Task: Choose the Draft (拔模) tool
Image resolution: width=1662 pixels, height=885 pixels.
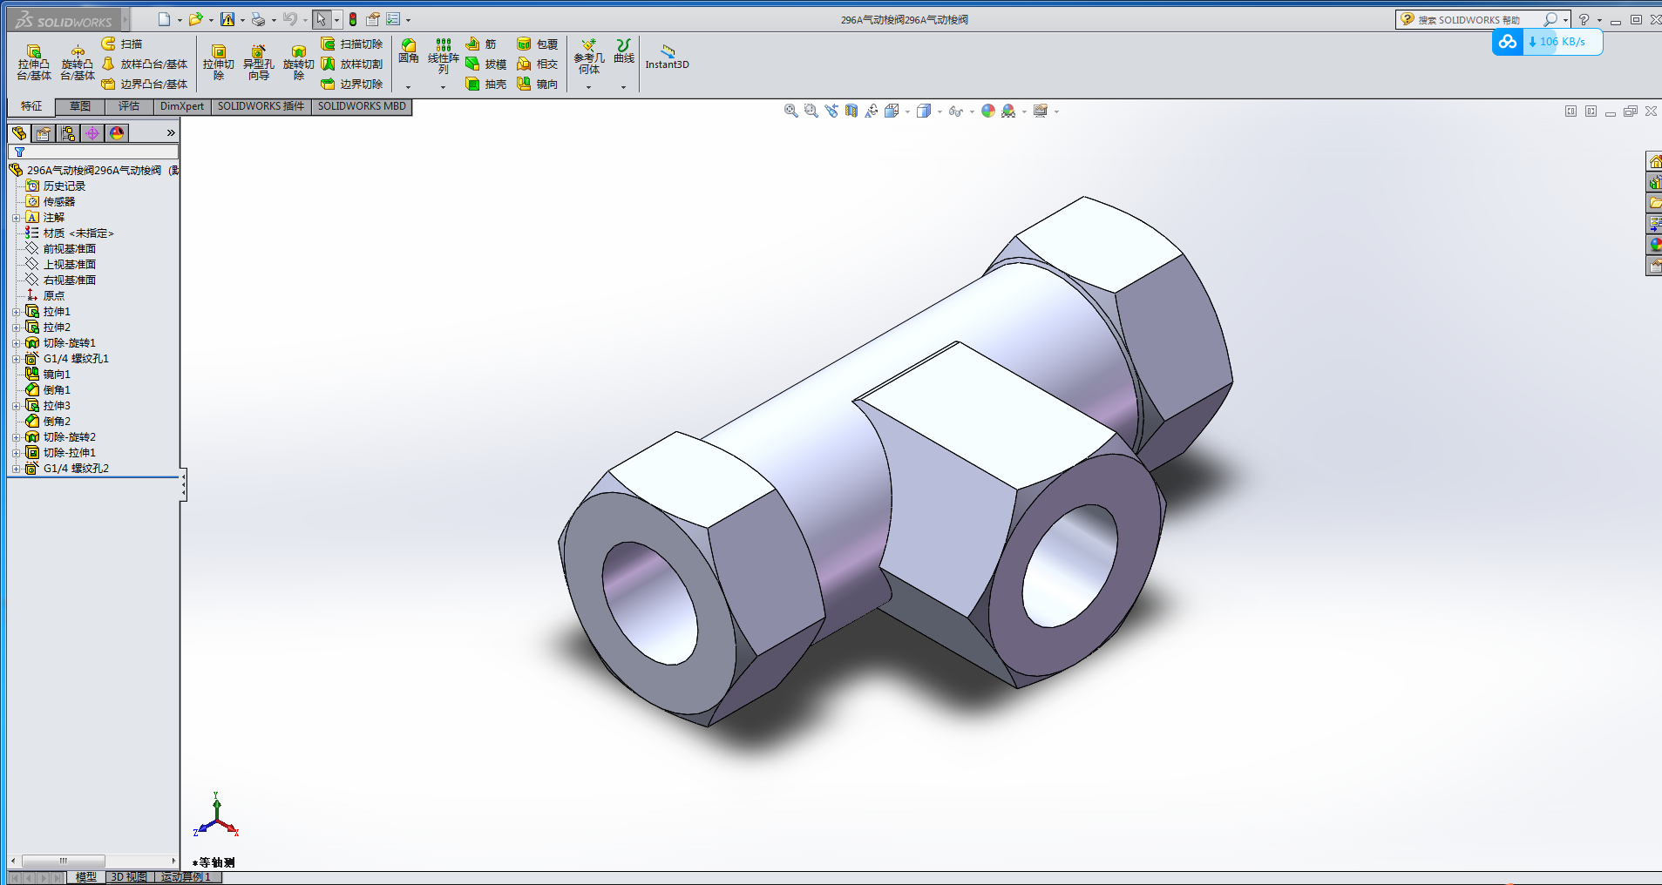Action: (485, 64)
